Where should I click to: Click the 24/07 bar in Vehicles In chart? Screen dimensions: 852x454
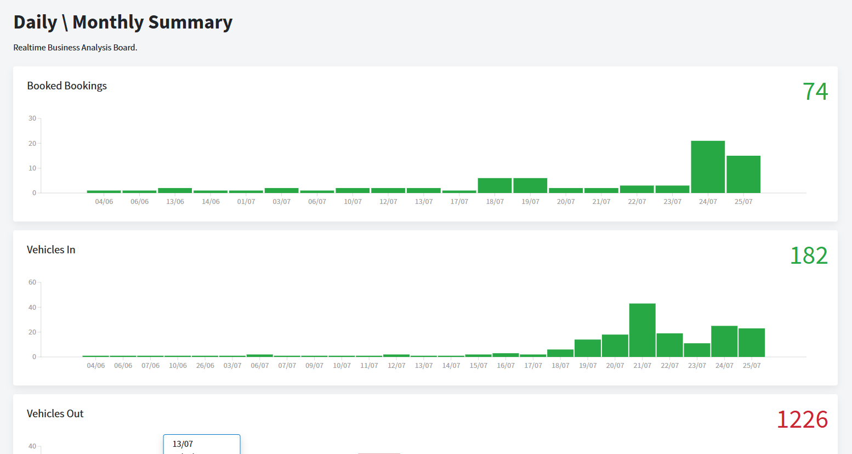724,342
